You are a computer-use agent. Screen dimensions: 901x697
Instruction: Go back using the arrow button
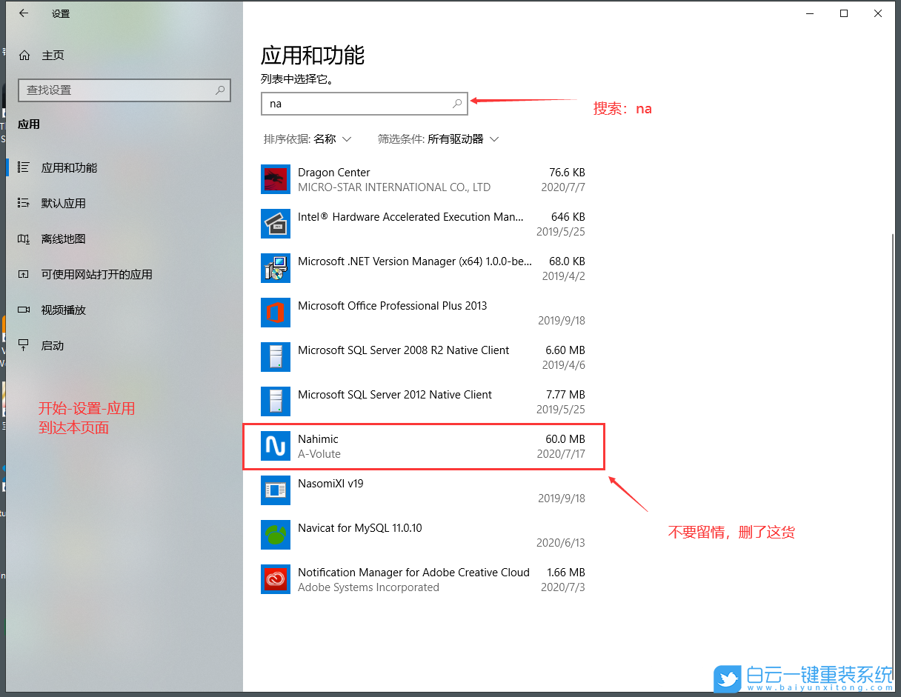(23, 13)
